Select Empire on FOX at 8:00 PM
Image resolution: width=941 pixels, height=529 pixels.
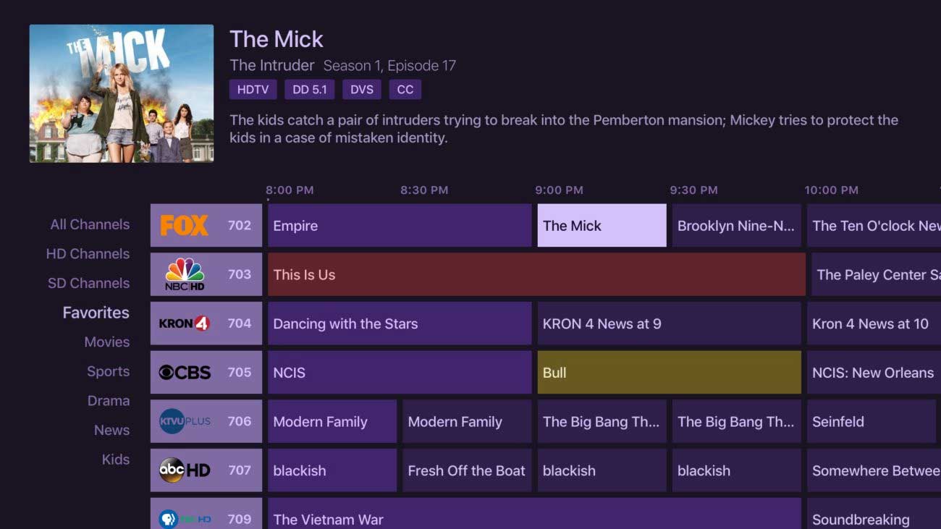[x=400, y=226]
